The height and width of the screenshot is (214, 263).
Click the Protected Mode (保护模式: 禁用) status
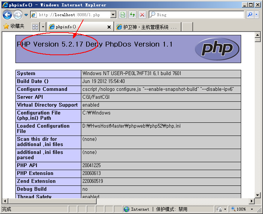coord(172,209)
